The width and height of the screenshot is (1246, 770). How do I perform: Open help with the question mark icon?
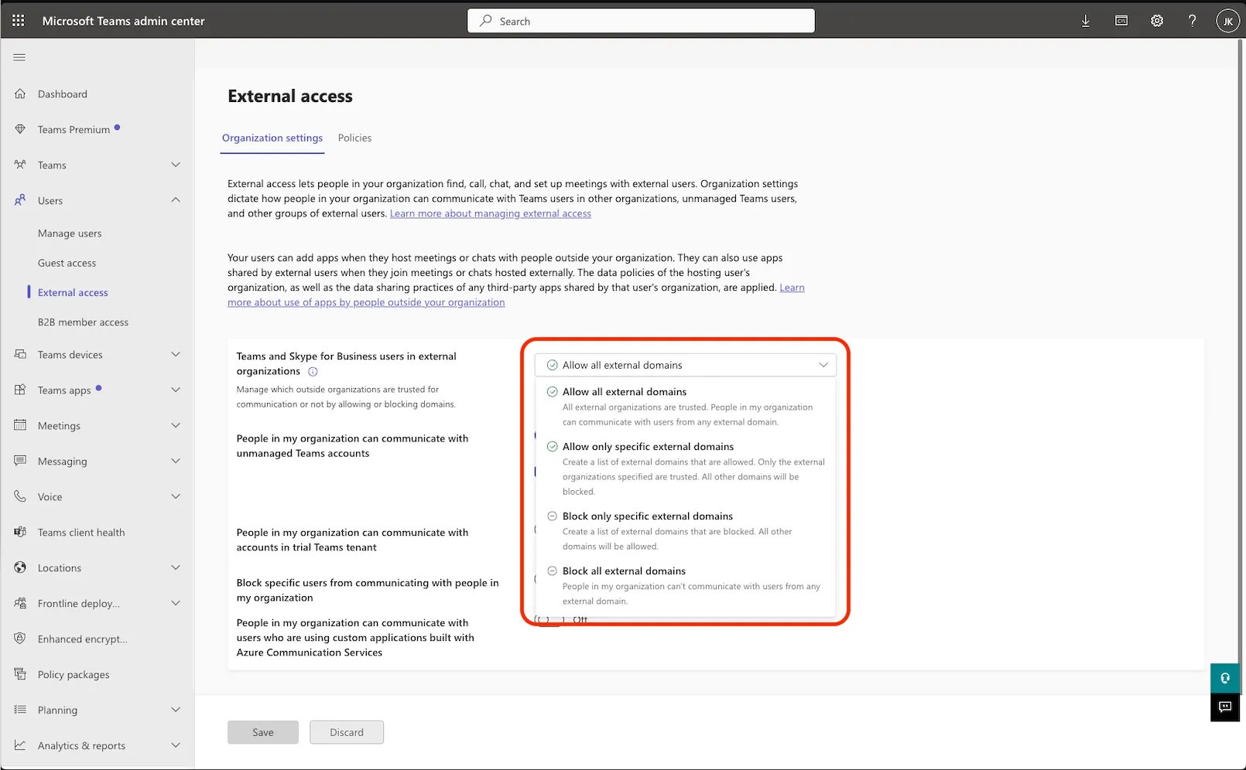pos(1193,21)
